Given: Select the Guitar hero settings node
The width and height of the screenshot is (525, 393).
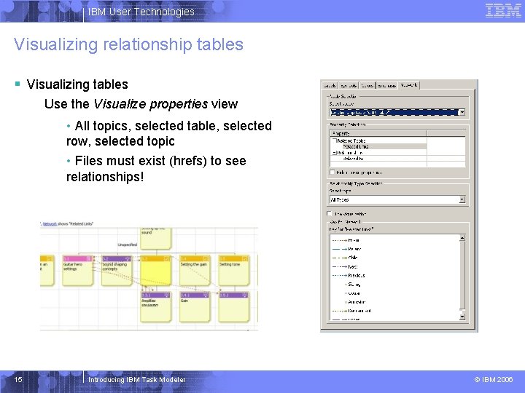Looking at the screenshot, I should coord(77,271).
